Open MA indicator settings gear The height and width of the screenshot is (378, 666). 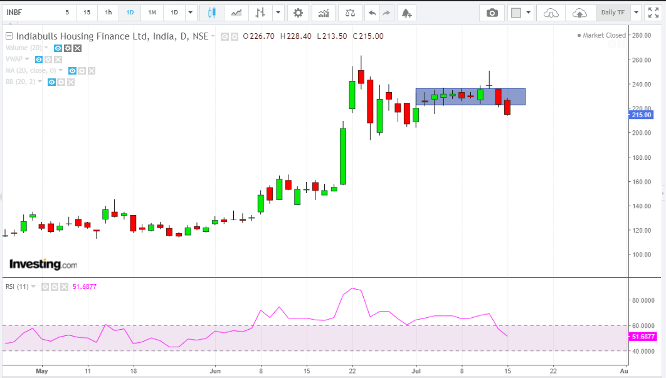tap(82, 71)
